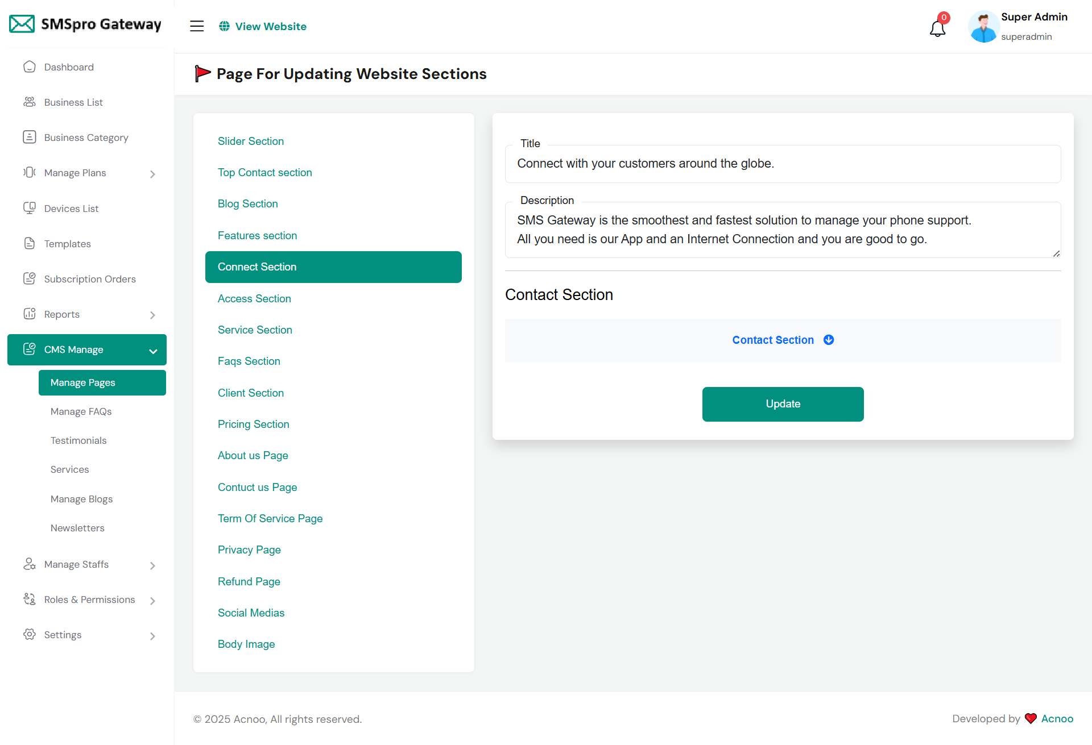
Task: Expand the Contact Section accordion
Action: point(783,340)
